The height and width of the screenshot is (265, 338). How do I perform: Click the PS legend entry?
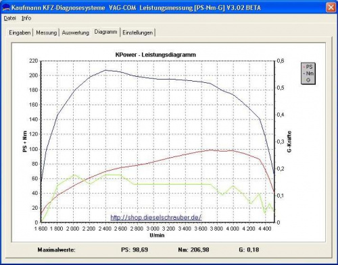click(308, 67)
